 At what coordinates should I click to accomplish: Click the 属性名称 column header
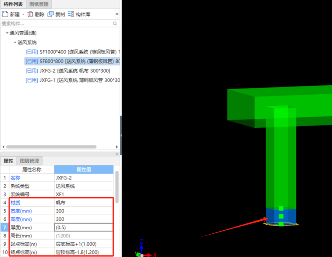click(32, 169)
